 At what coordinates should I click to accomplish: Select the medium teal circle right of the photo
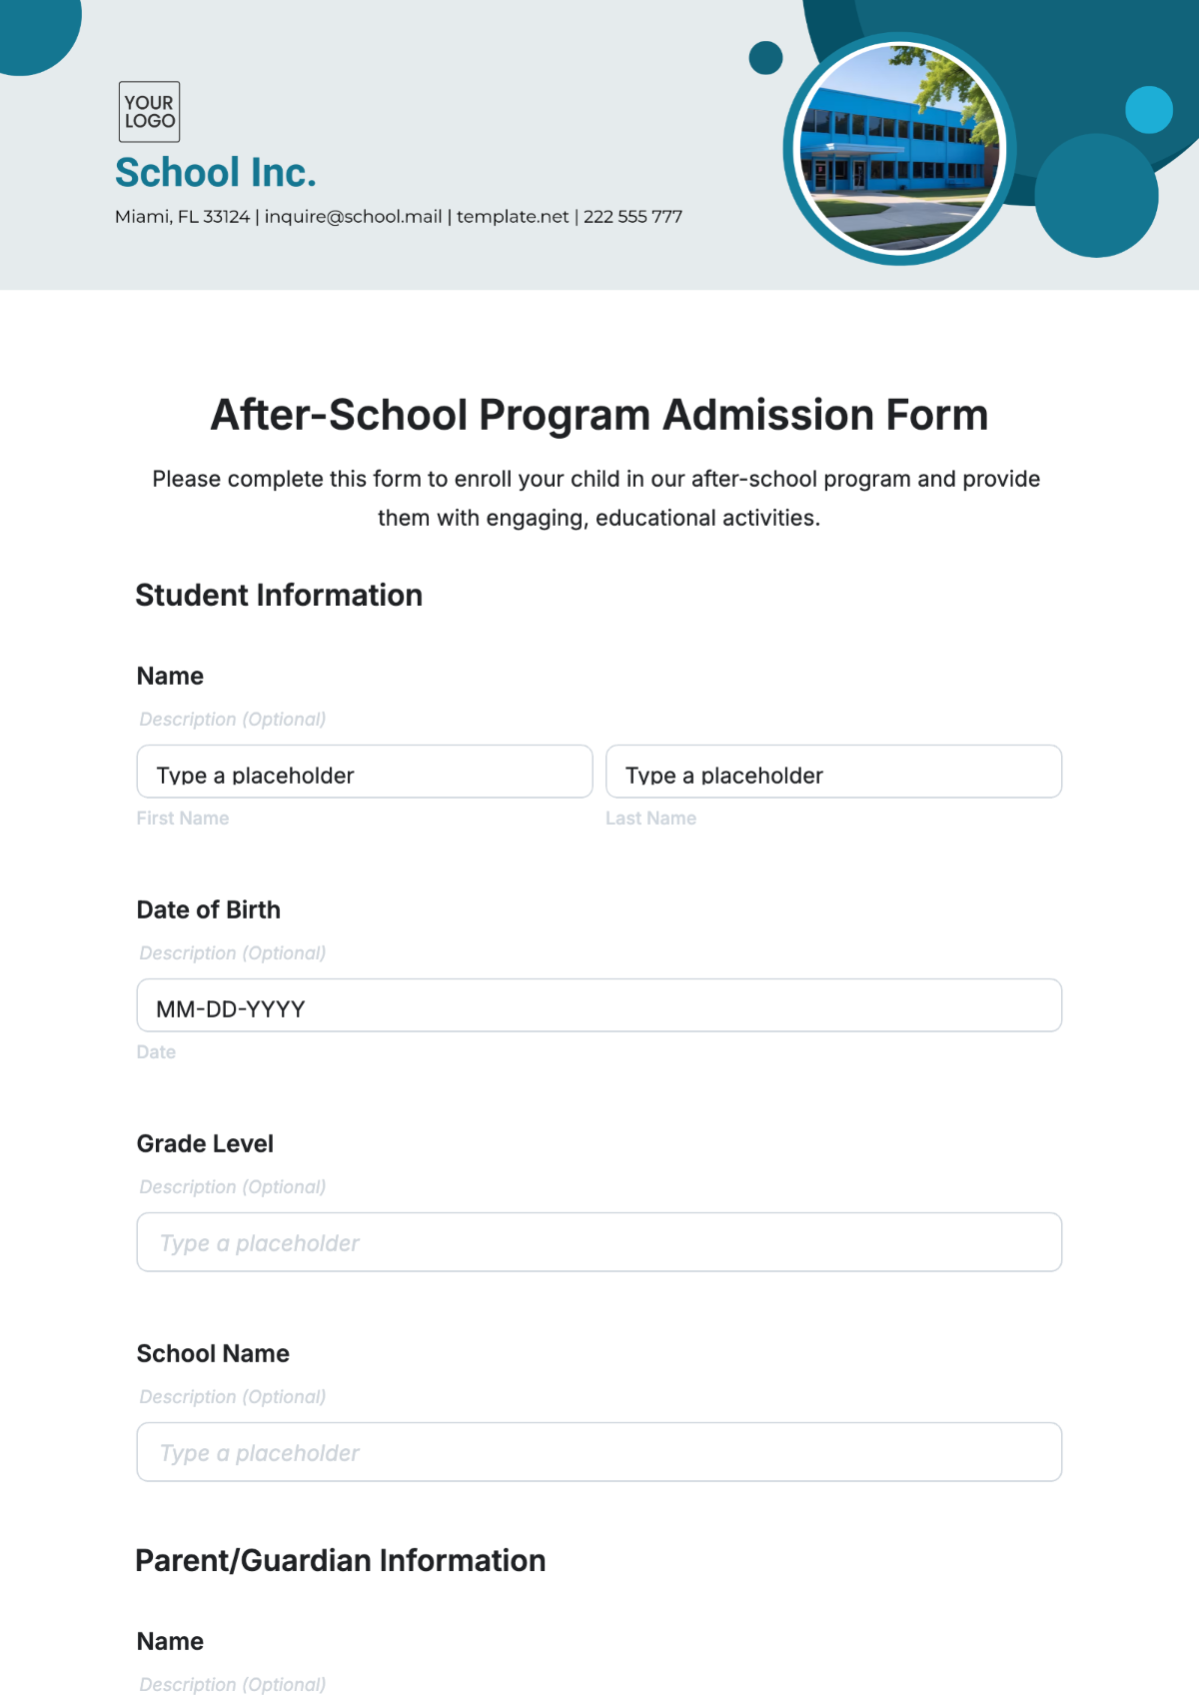[1096, 196]
